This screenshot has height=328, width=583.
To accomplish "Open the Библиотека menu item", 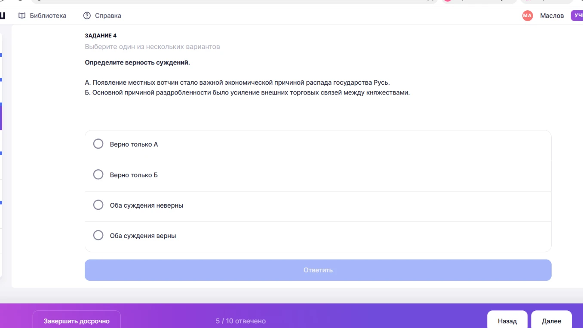I will (42, 15).
